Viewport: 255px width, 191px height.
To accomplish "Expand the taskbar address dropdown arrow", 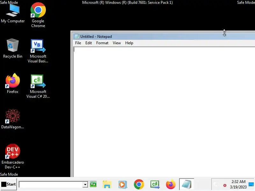I will tap(85, 185).
